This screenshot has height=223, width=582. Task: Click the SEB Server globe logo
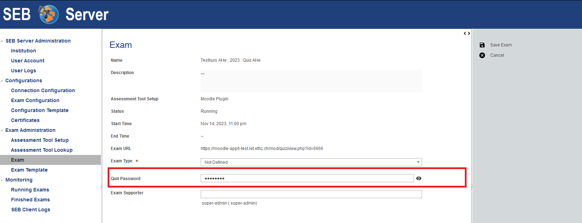click(48, 15)
